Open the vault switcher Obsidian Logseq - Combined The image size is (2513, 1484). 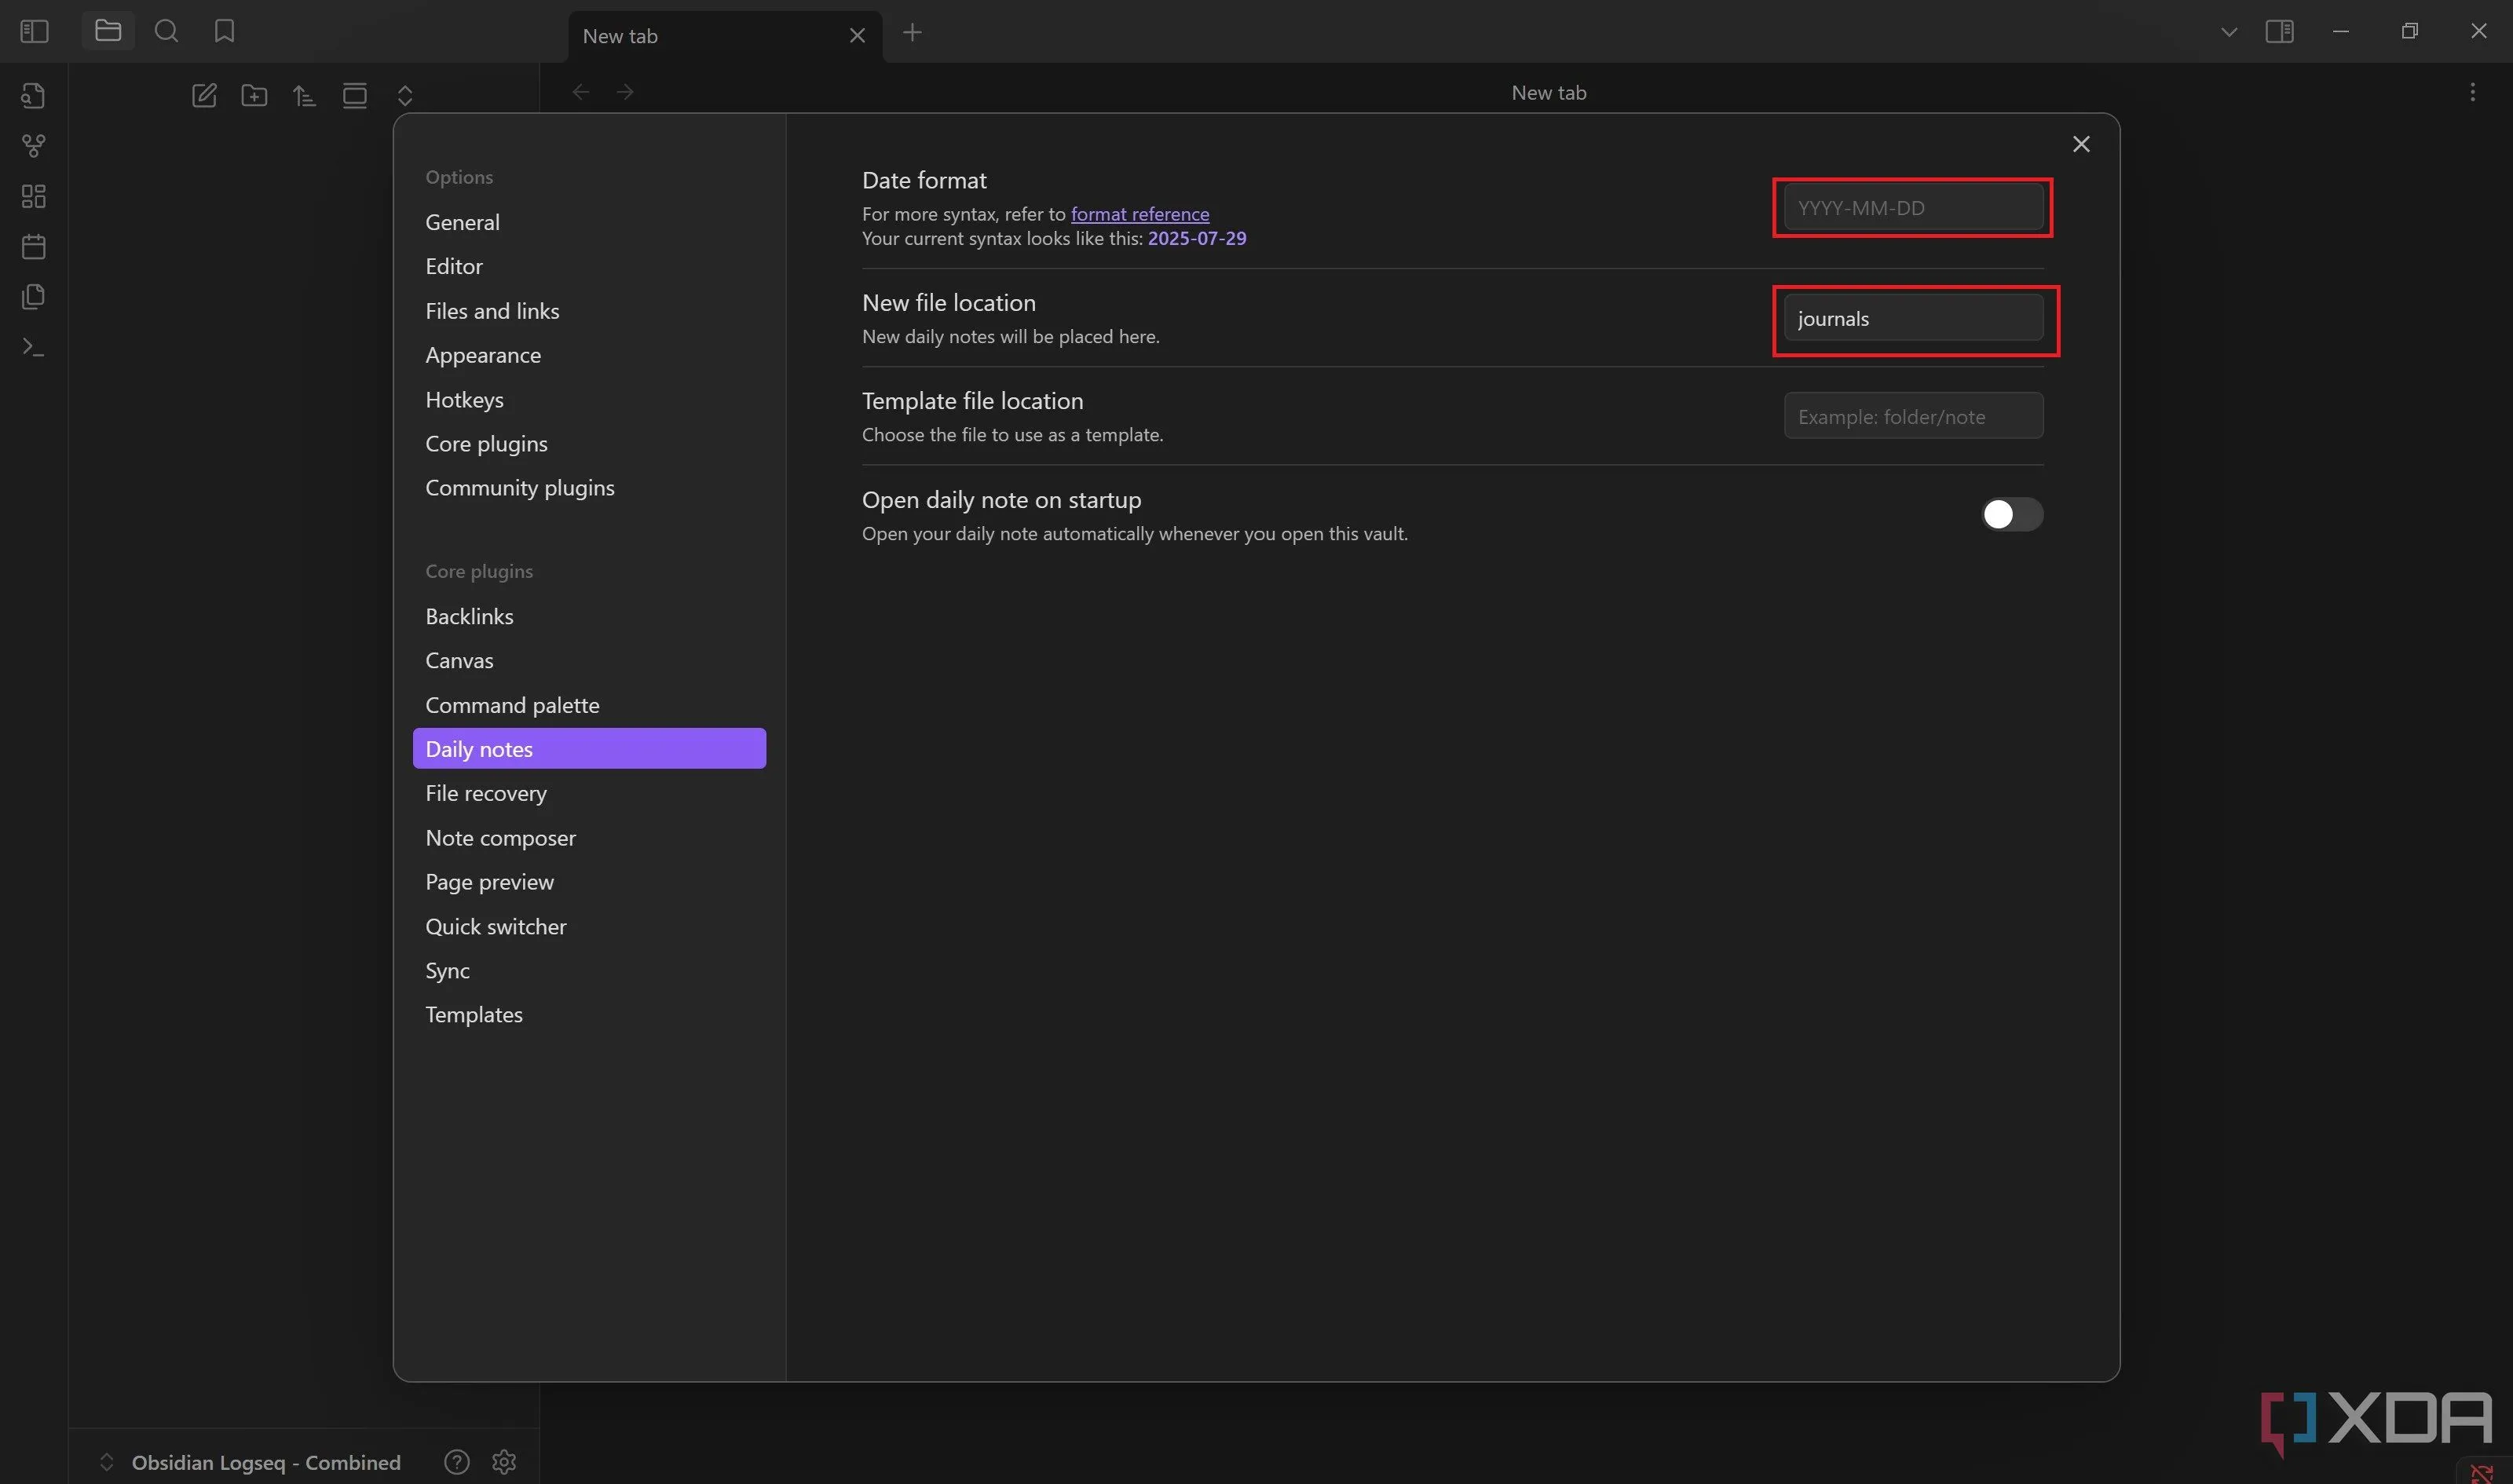point(250,1462)
